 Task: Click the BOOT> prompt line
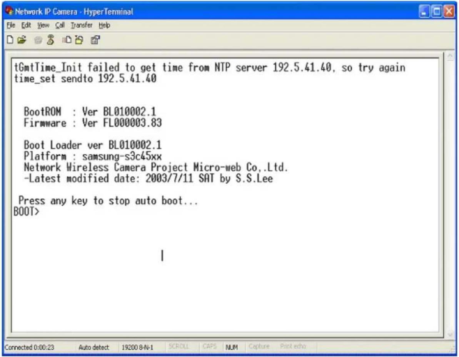26,211
